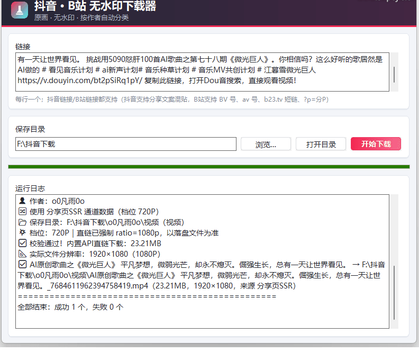Open the save folder with 打开目录
Screen dimensions: 419x361
coord(321,144)
